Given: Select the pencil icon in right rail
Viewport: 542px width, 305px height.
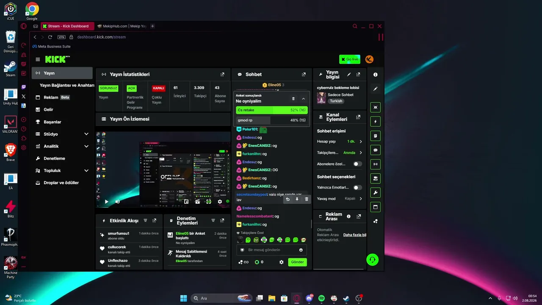Looking at the screenshot, I should 375,89.
